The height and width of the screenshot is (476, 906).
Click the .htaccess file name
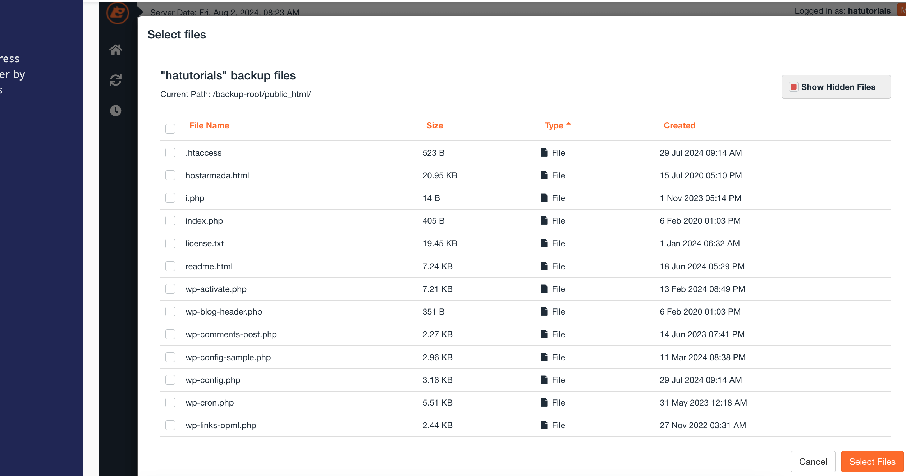tap(203, 153)
